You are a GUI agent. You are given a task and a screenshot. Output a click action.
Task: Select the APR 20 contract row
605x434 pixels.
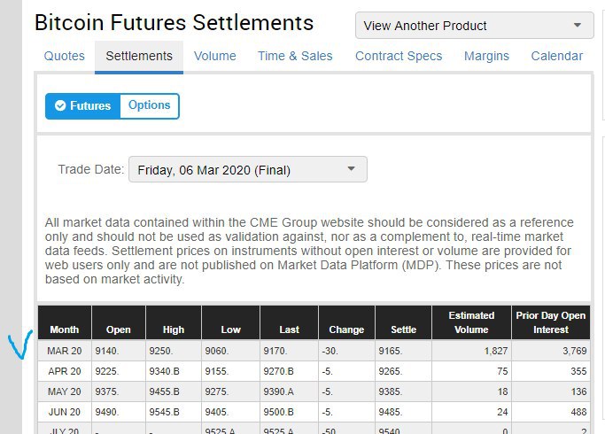click(64, 373)
